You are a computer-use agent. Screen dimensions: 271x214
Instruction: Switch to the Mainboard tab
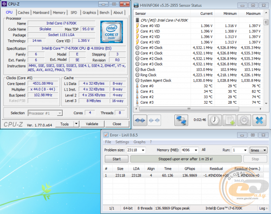click(41, 13)
